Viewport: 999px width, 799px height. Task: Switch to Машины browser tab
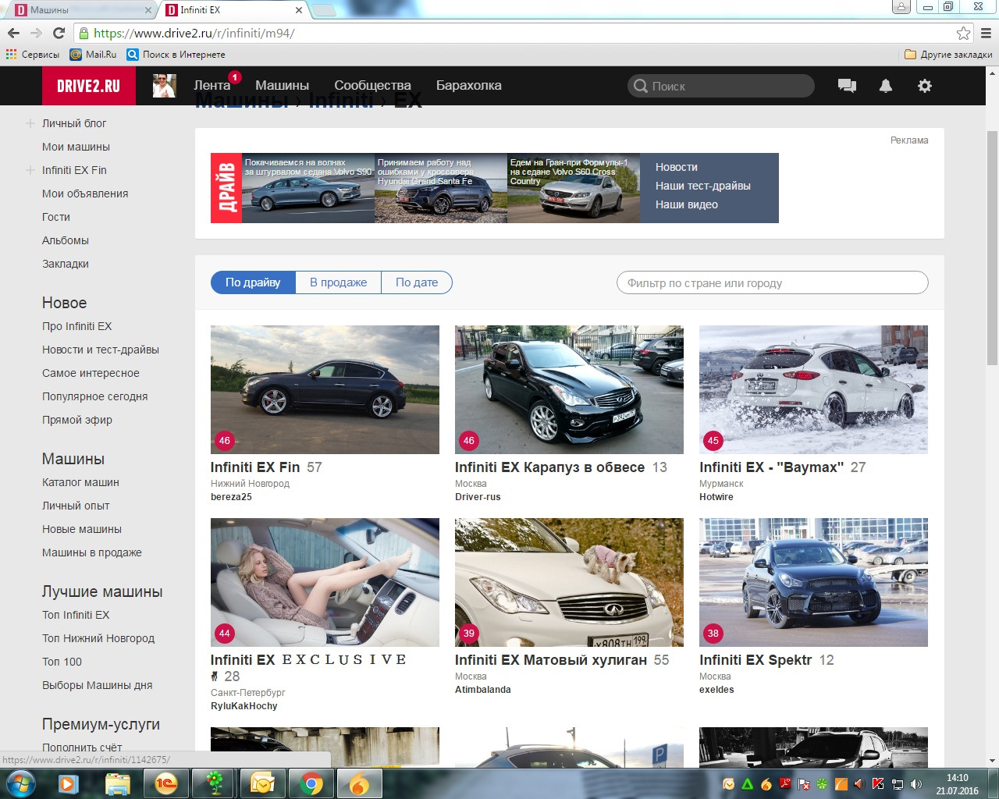(x=81, y=10)
